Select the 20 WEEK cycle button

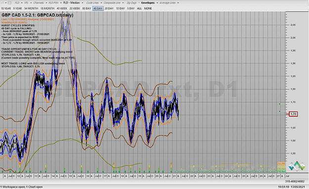[75, 8]
